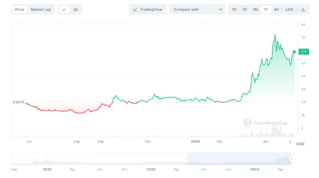The image size is (319, 178).
Task: Switch to candlestick chart icon
Action: [x=76, y=10]
